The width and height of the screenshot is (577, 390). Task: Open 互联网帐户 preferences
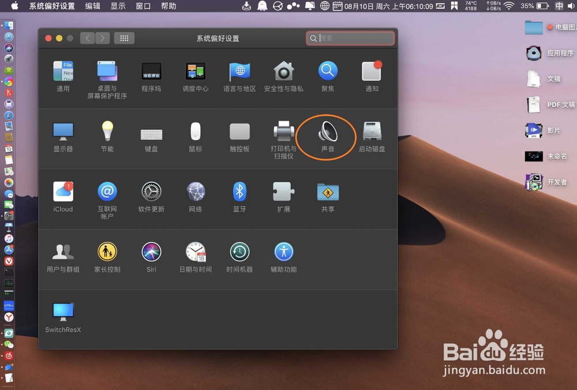[107, 201]
